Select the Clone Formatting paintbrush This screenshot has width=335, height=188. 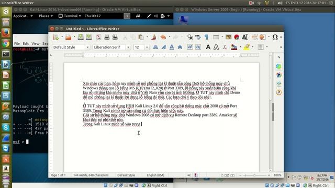point(153,37)
